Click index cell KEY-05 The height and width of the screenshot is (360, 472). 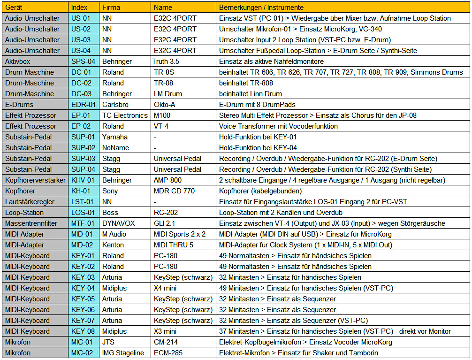(x=84, y=299)
